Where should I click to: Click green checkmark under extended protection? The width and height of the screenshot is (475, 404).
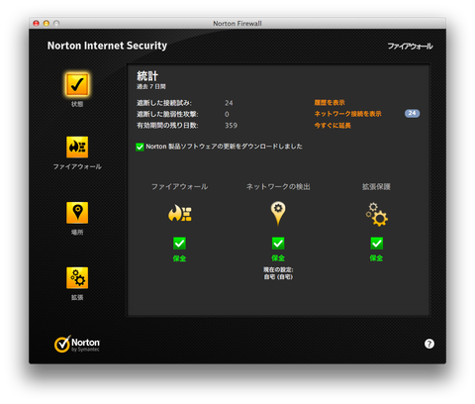tap(376, 244)
